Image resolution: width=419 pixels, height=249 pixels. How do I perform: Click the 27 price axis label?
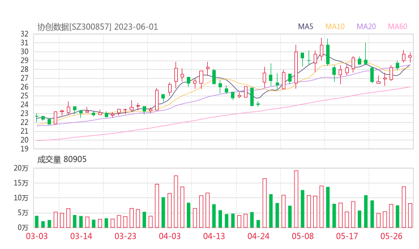[x=24, y=78]
